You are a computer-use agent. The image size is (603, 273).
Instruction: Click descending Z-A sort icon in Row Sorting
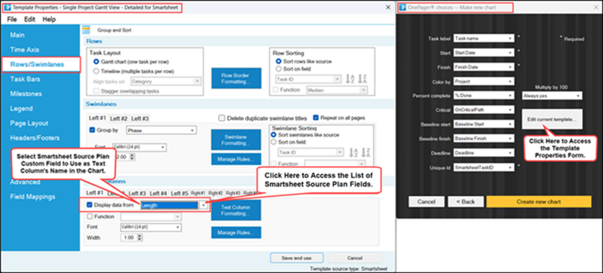pos(362,79)
